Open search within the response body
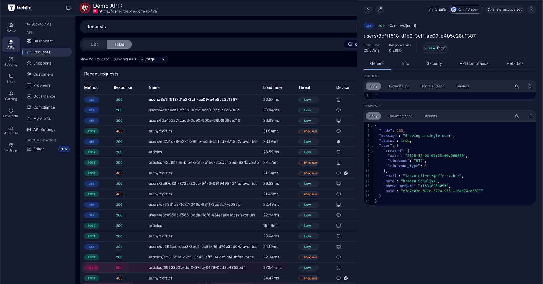 click(x=517, y=116)
